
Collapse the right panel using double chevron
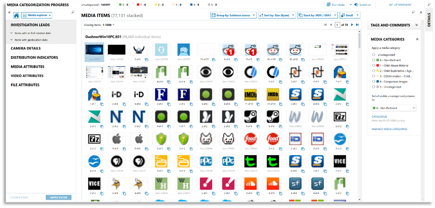(421, 12)
